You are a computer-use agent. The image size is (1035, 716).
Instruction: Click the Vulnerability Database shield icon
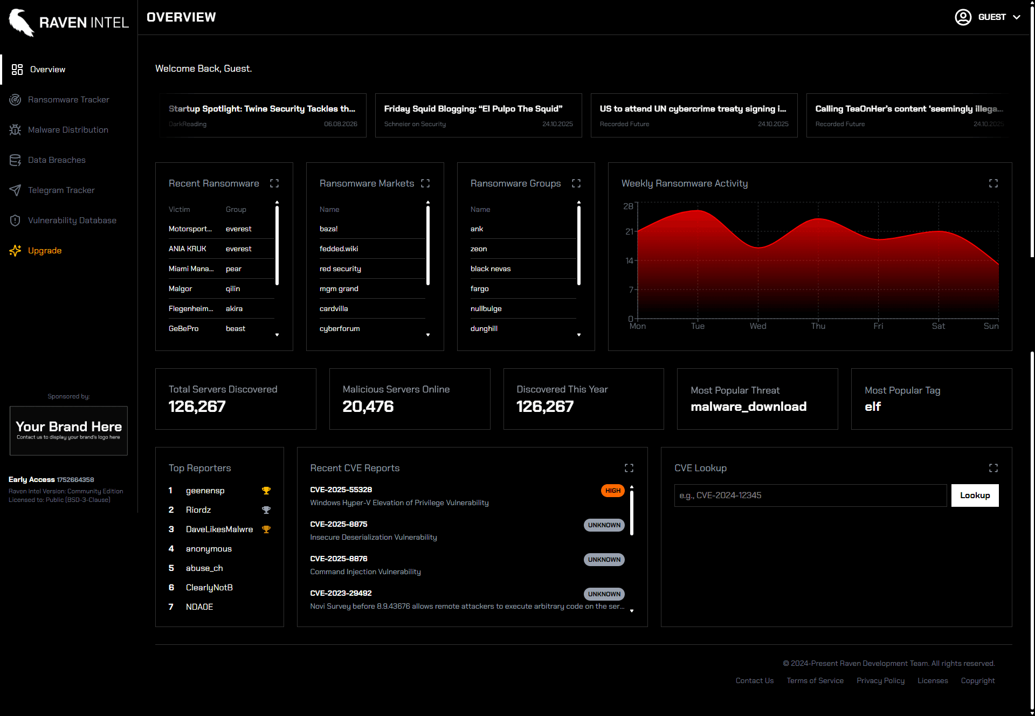point(15,221)
